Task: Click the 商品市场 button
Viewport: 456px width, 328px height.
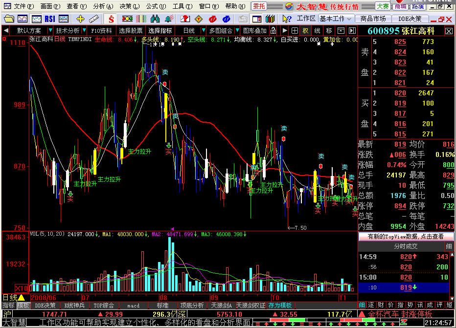Action: point(373,19)
